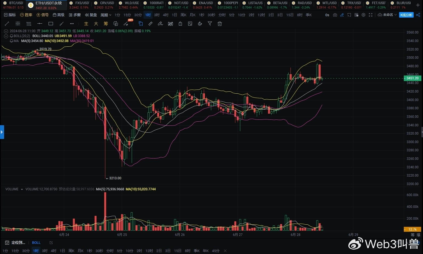Switch to the BLUR/USDT symbol tab
The image size is (423, 254).
(x=401, y=5)
